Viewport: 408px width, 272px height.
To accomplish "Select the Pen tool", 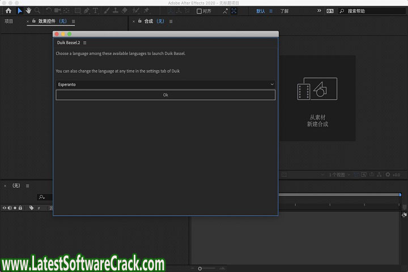I will 86,11.
